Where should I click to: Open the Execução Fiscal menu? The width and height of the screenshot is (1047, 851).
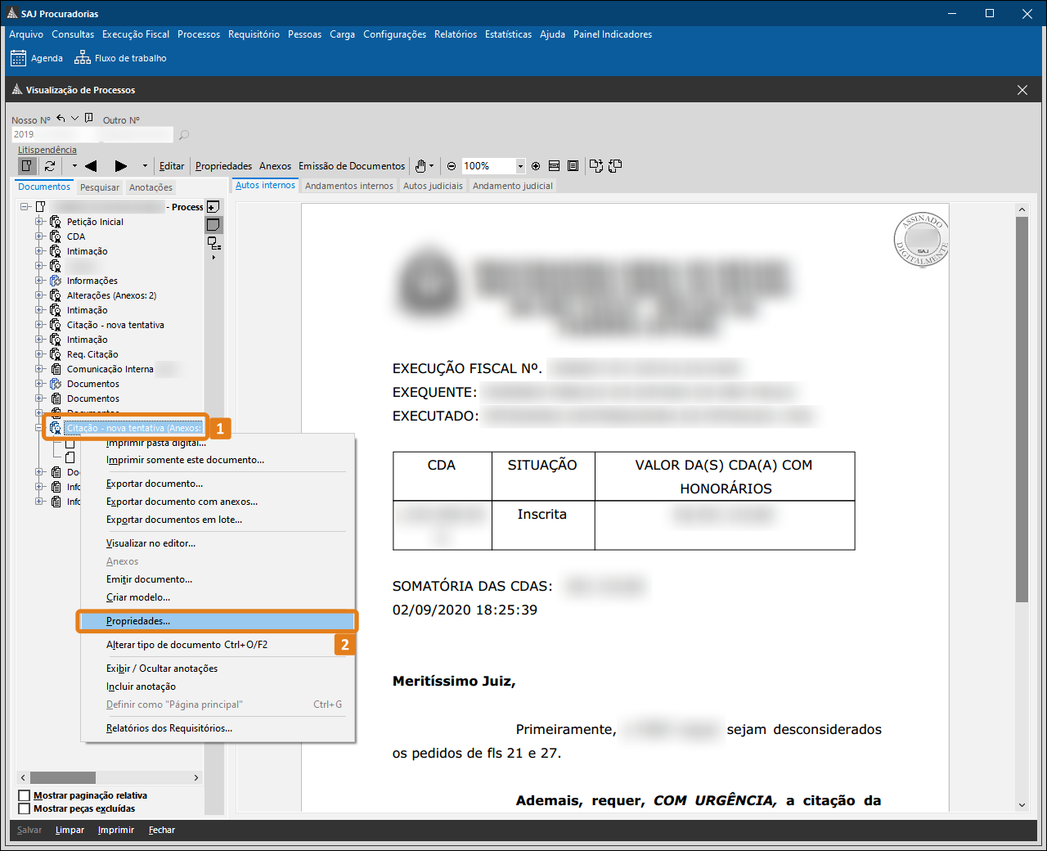tap(136, 34)
